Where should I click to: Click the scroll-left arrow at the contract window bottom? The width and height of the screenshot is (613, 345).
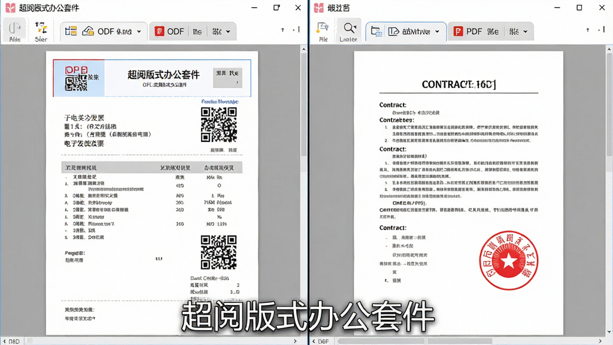pos(314,341)
